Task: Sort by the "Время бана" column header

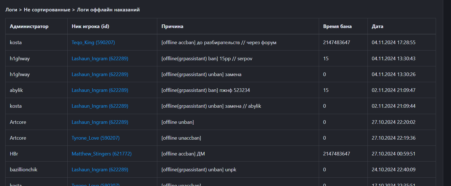Action: tap(337, 26)
